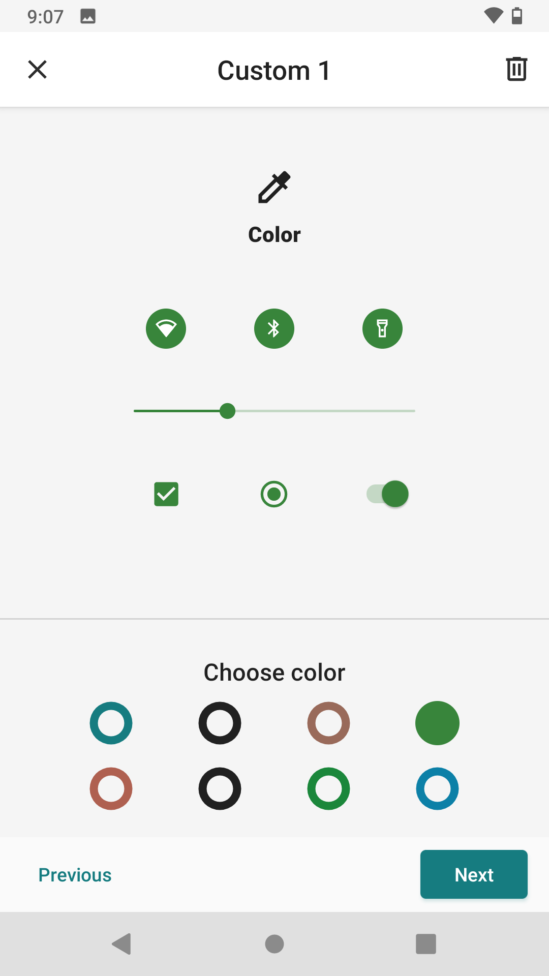This screenshot has height=976, width=549.
Task: Close the Custom 1 editor
Action: (x=37, y=69)
